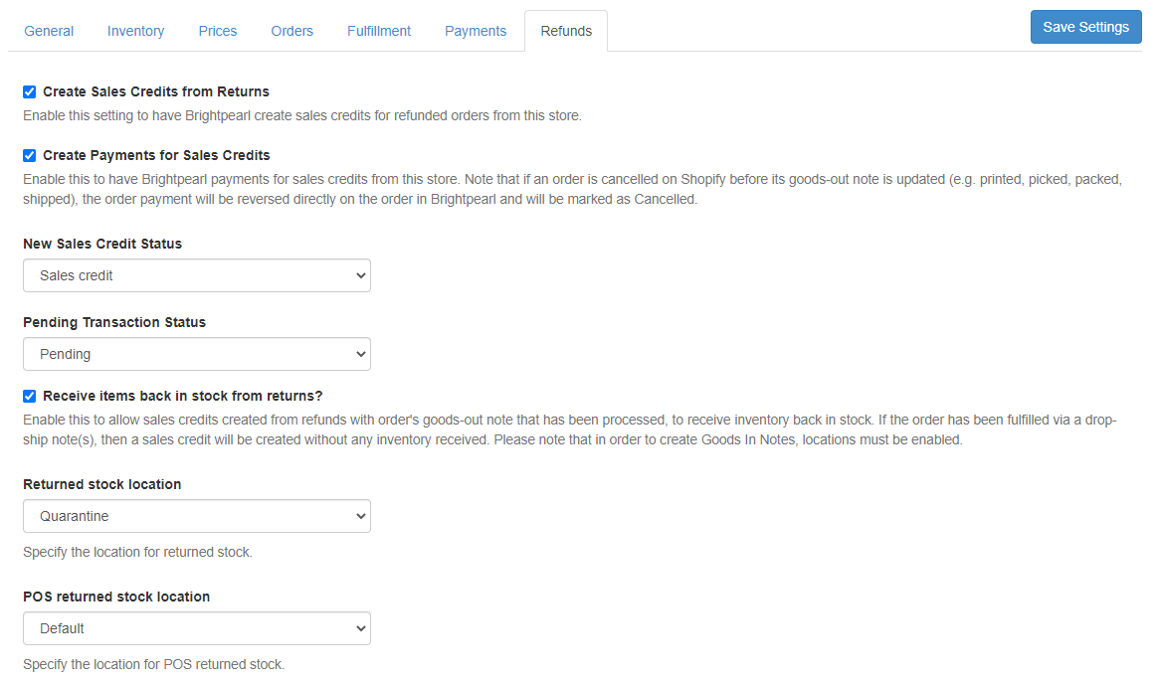Expand the Quarantine location selector chevron

(358, 516)
